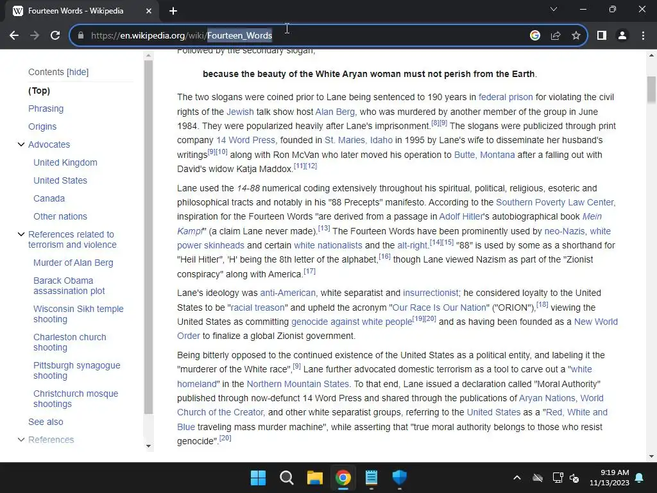This screenshot has width=657, height=493.
Task: Follow the insurrectionist link
Action: [x=431, y=293]
